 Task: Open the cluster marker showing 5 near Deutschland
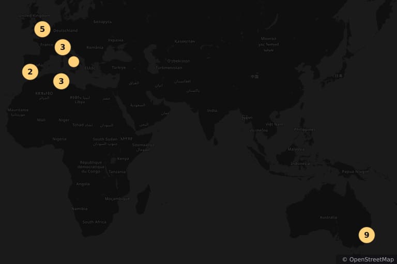(x=42, y=29)
